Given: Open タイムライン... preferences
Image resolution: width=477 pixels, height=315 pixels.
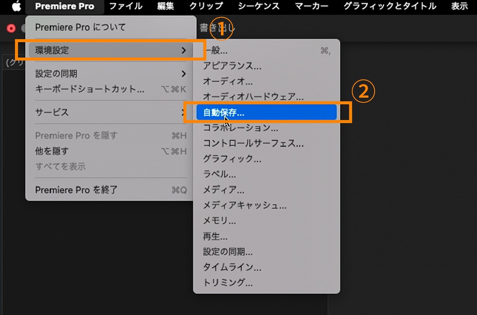Looking at the screenshot, I should click(x=267, y=267).
